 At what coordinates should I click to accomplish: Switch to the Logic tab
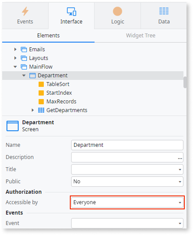click(x=118, y=16)
